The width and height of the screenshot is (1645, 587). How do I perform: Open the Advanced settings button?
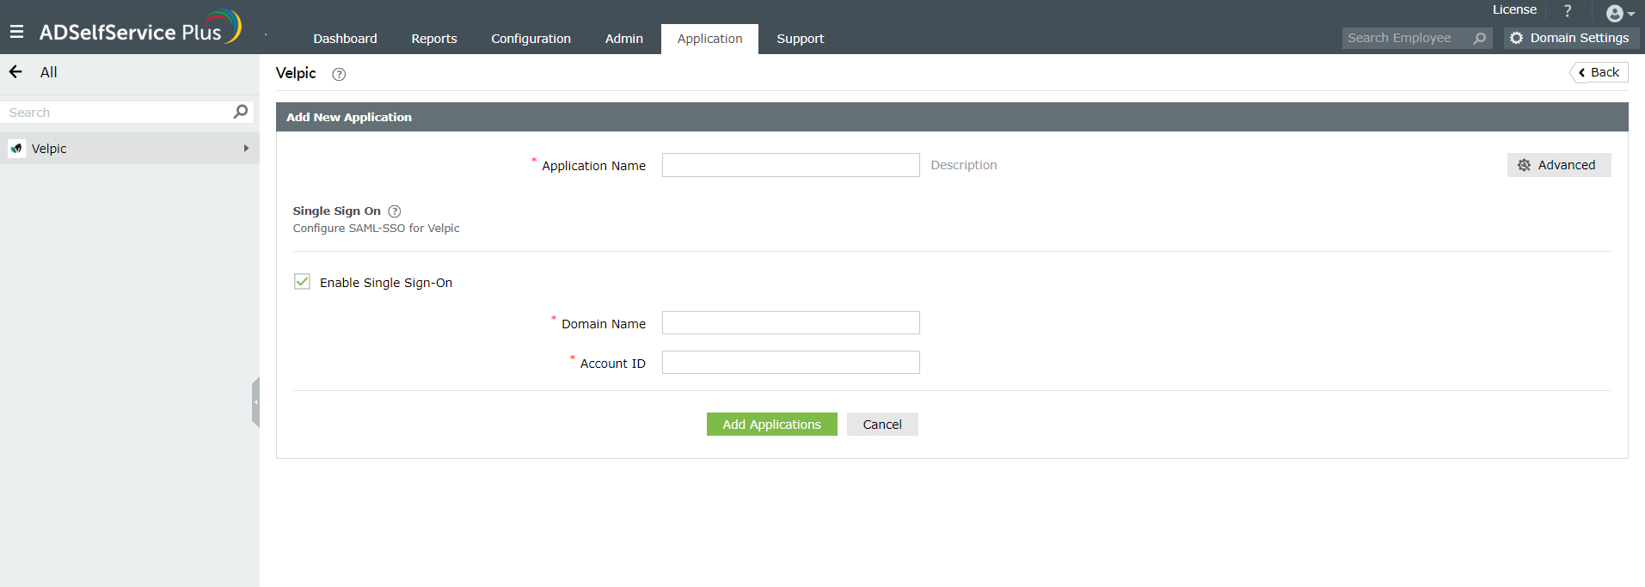[x=1559, y=165]
